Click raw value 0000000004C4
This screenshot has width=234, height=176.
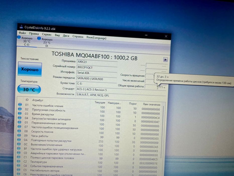(x=150, y=118)
